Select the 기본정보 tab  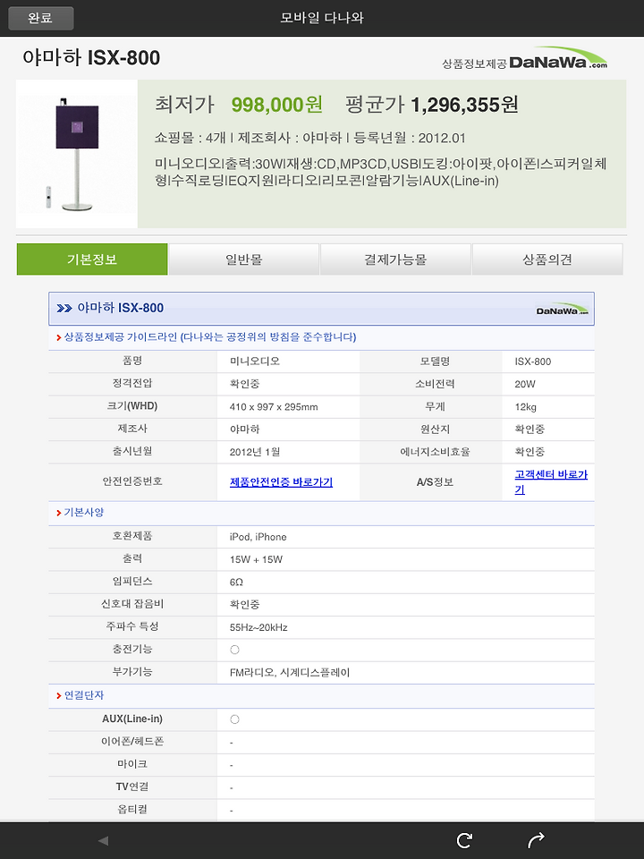[x=92, y=259]
